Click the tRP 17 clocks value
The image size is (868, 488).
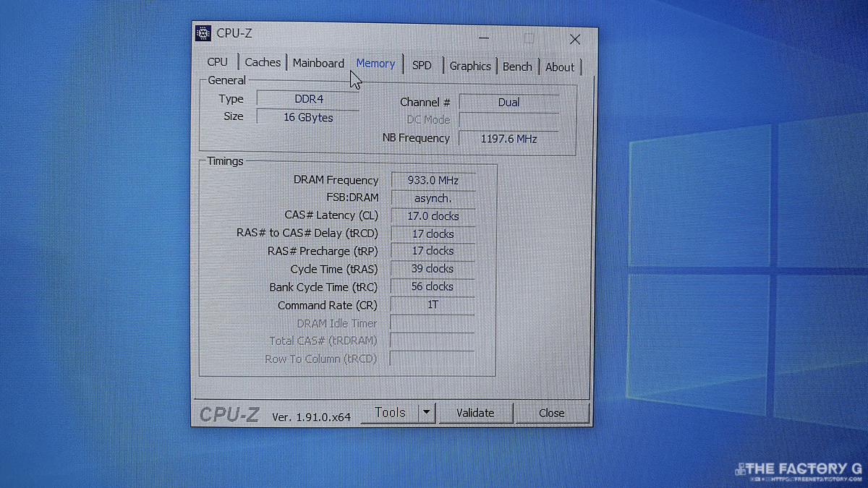click(x=433, y=251)
